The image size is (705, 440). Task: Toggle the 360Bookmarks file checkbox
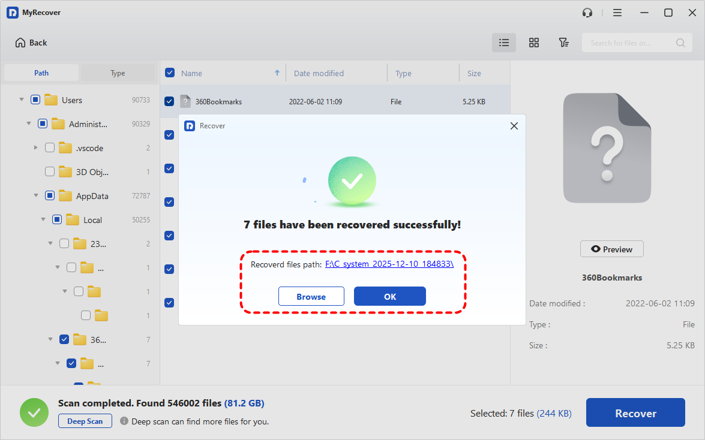tap(169, 101)
